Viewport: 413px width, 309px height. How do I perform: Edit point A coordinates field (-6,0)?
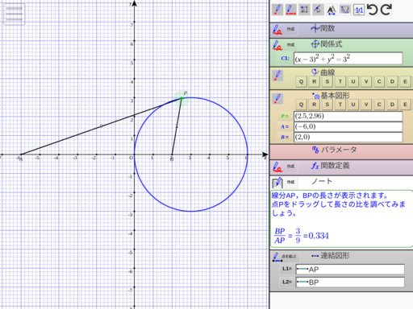coord(348,126)
